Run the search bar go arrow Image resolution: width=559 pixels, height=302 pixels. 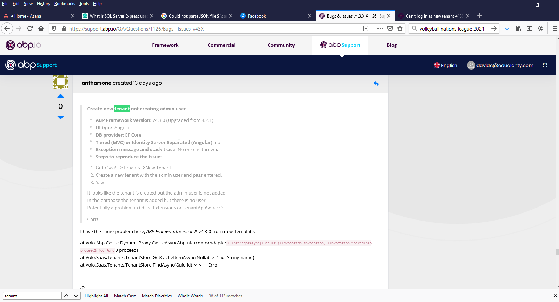tap(494, 28)
